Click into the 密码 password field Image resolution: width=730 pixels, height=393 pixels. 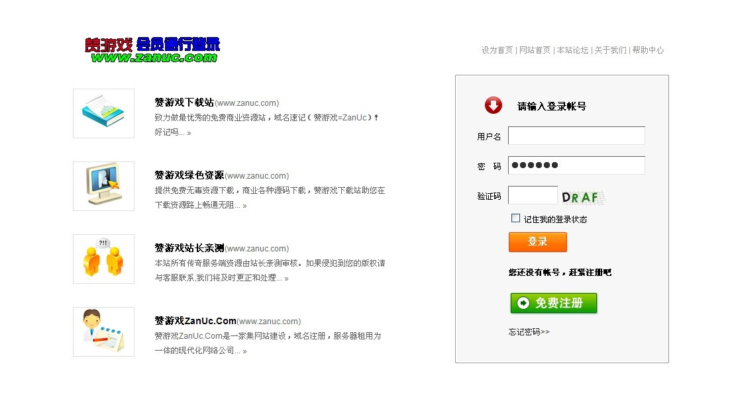tap(576, 165)
